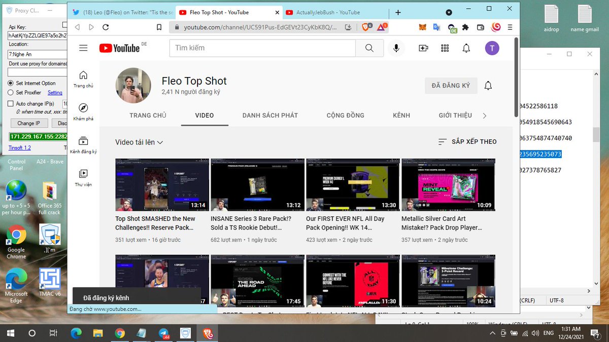This screenshot has height=342, width=609.
Task: Open the 17:45 Road Ahead video thumbnail
Action: pyautogui.click(x=257, y=281)
